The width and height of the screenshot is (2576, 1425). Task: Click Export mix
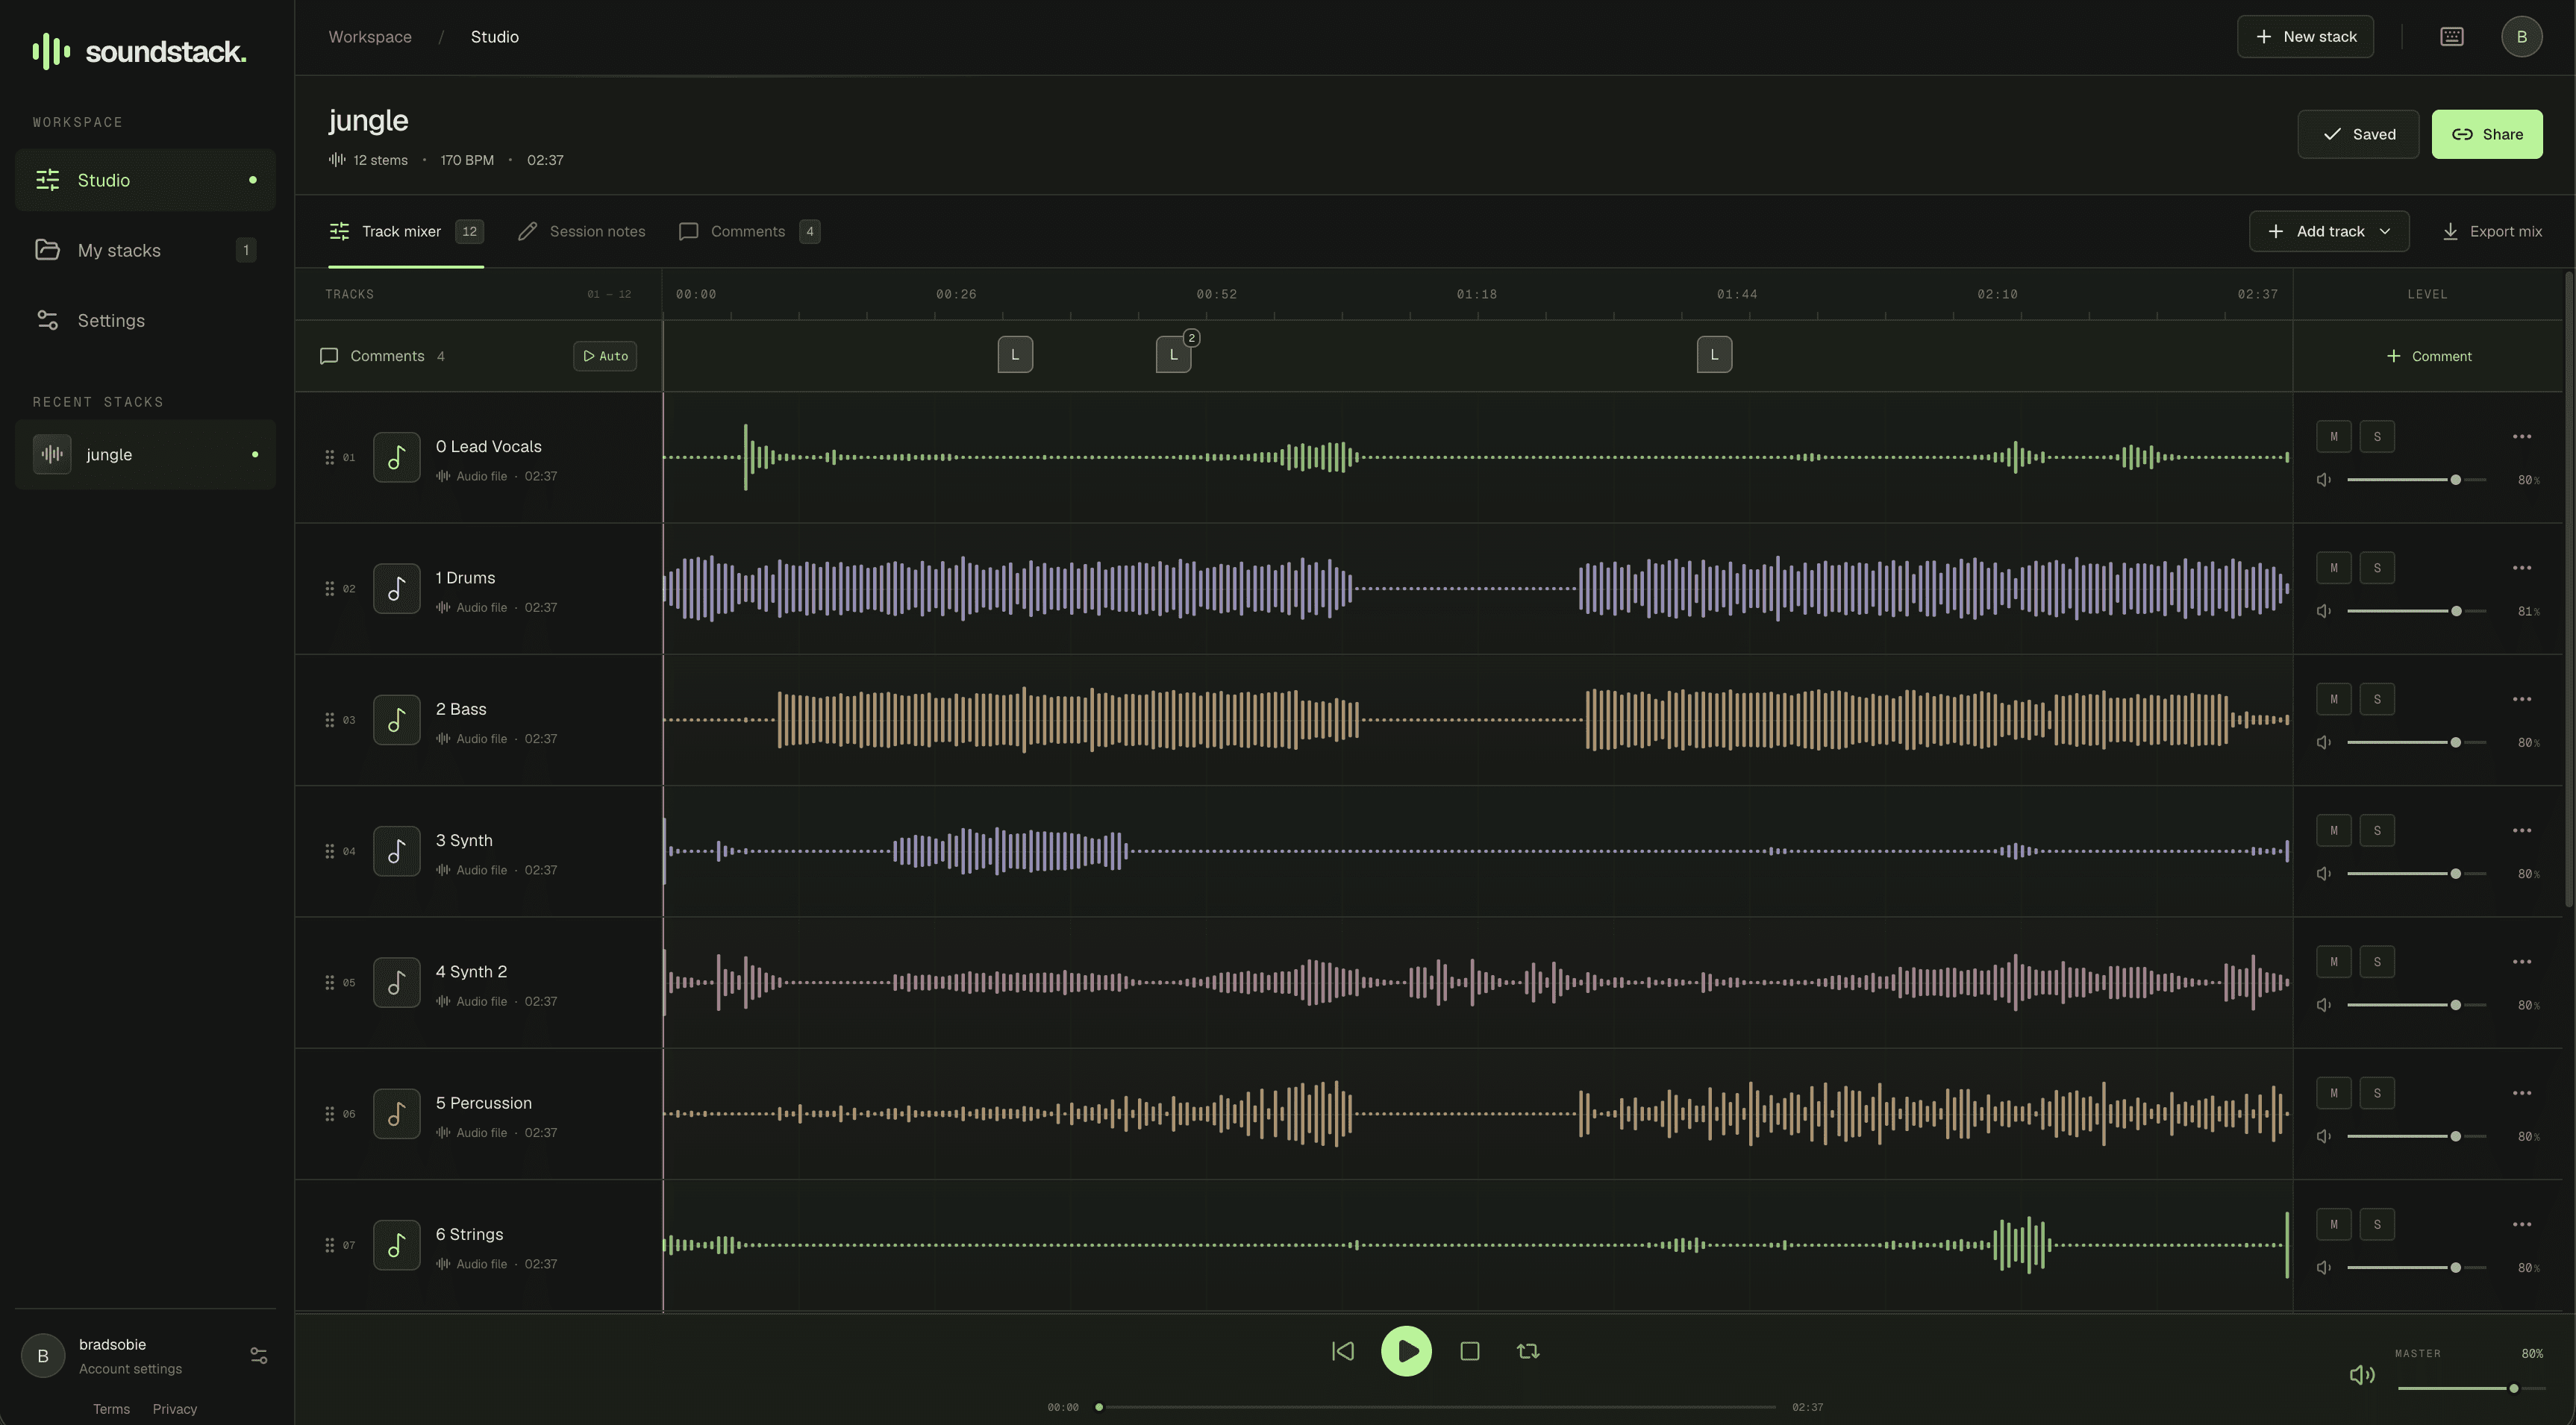tap(2491, 231)
